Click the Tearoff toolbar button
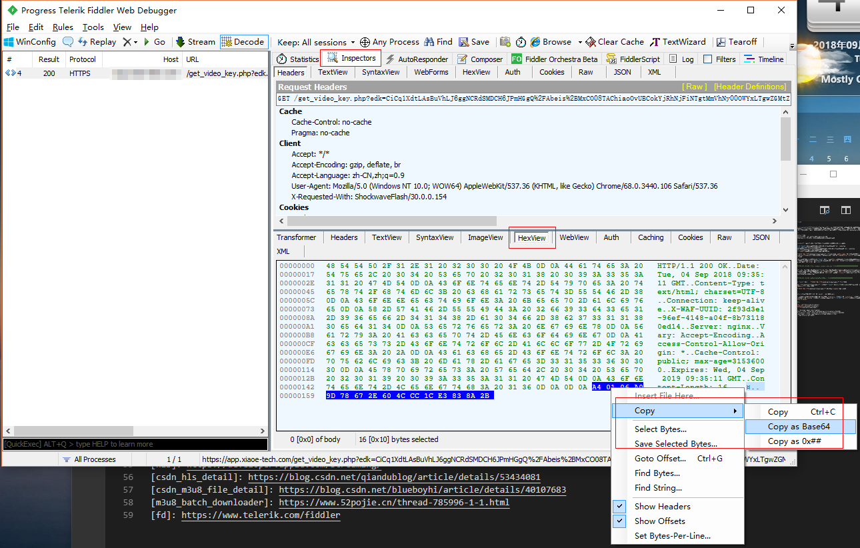This screenshot has height=548, width=860. click(736, 41)
